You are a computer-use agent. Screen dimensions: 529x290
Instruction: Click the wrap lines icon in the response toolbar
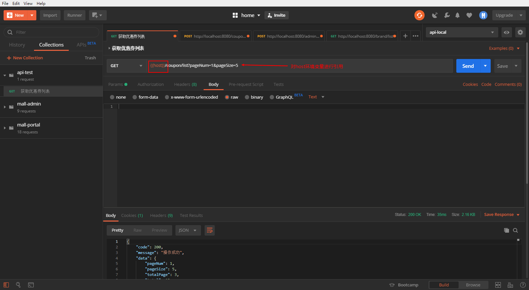(210, 230)
